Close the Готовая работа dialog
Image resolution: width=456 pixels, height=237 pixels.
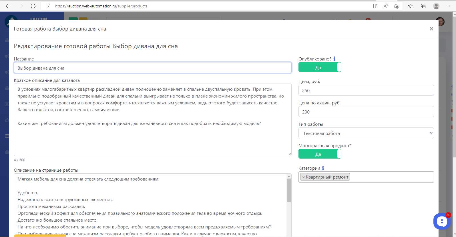point(431,29)
